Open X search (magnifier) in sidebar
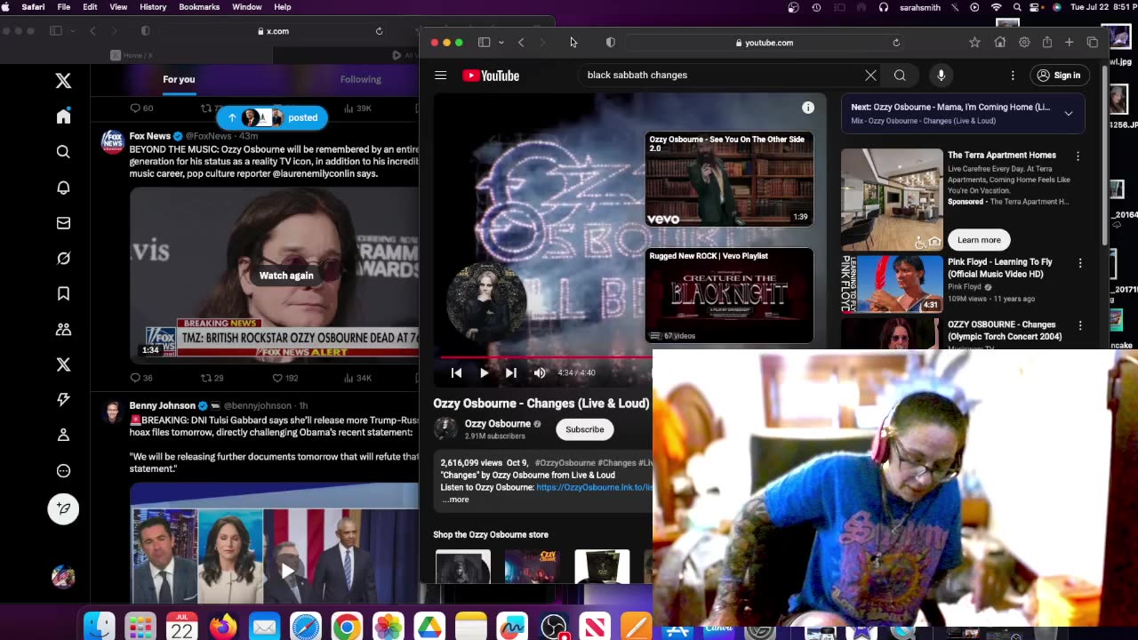Screen dimensions: 1138x640 [63, 152]
